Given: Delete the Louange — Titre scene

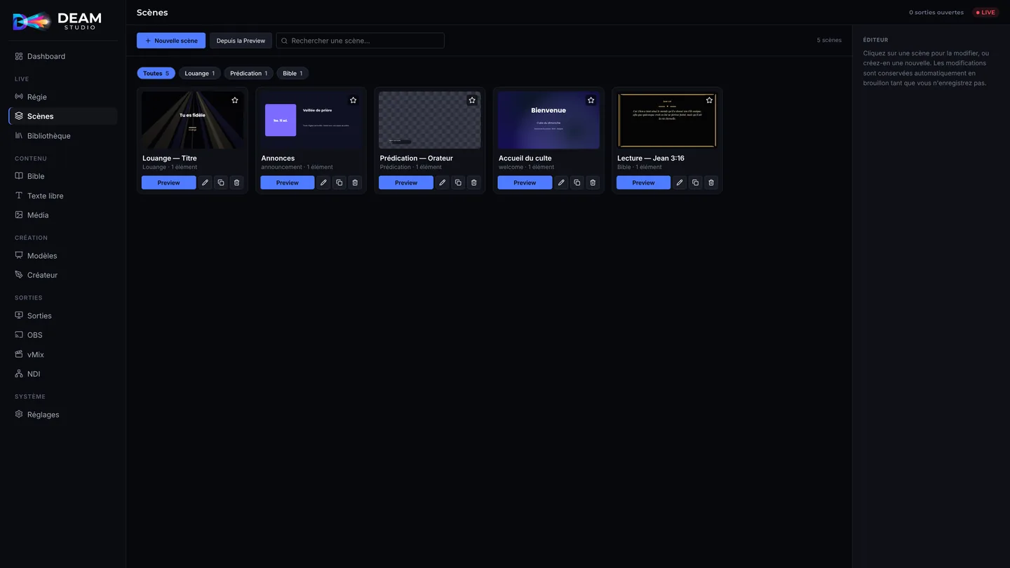Looking at the screenshot, I should (x=236, y=182).
